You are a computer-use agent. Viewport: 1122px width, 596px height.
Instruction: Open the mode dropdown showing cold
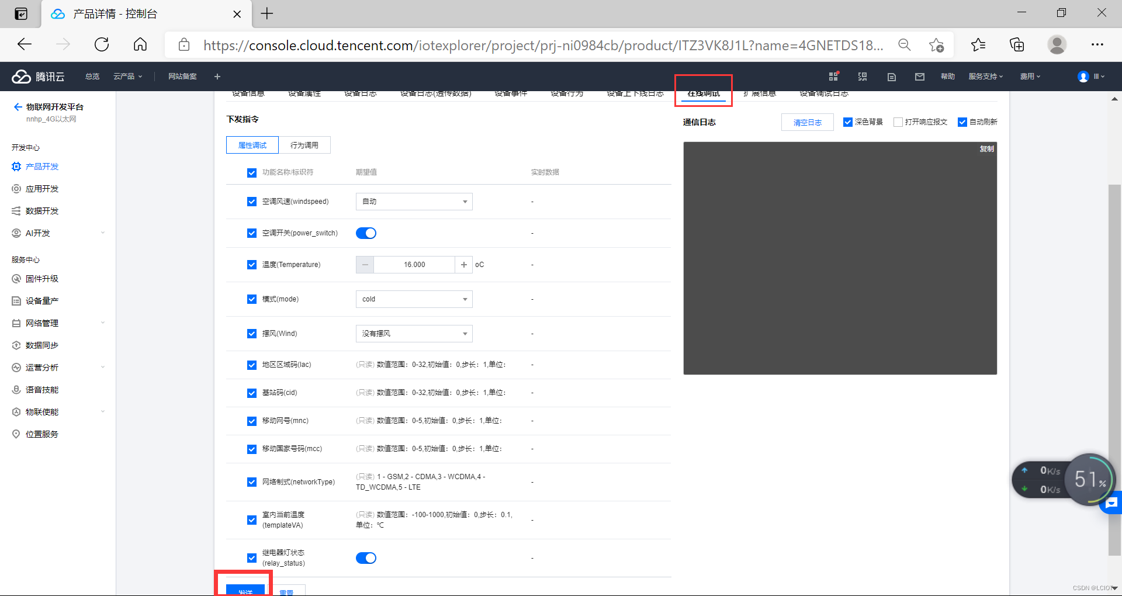(x=414, y=299)
